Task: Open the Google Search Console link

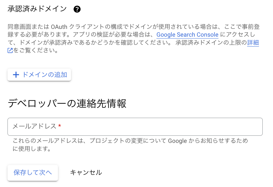Action: (x=187, y=35)
